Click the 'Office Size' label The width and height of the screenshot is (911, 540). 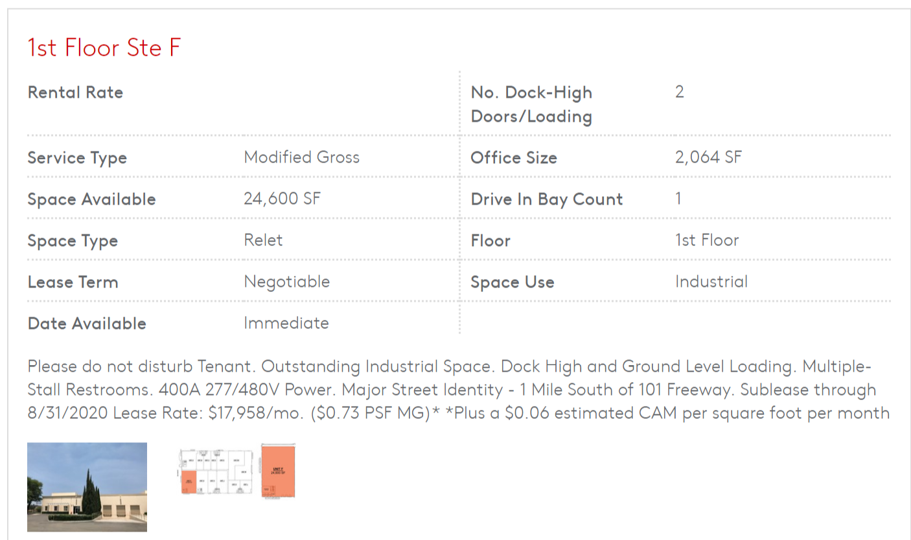click(514, 158)
